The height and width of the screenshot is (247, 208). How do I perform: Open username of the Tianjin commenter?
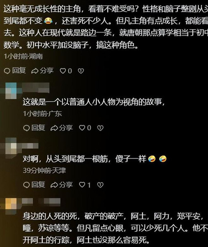tap(30, 146)
